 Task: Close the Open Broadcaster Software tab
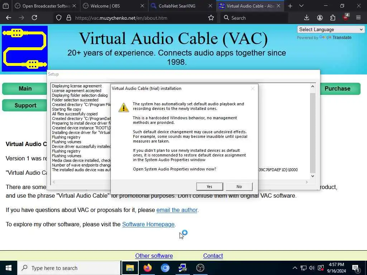pyautogui.click(x=74, y=6)
